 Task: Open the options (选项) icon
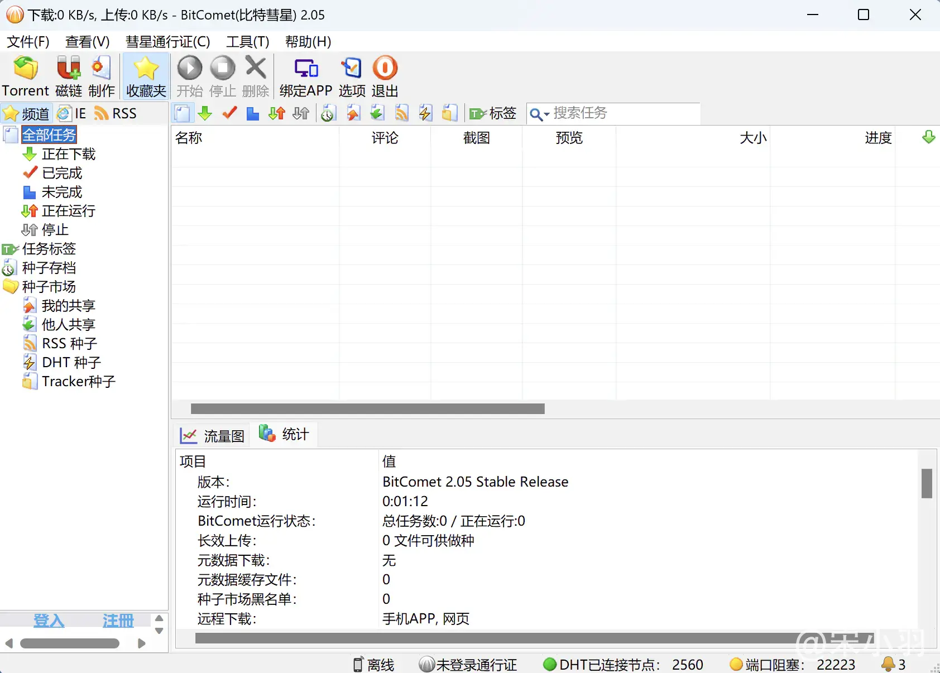(352, 69)
